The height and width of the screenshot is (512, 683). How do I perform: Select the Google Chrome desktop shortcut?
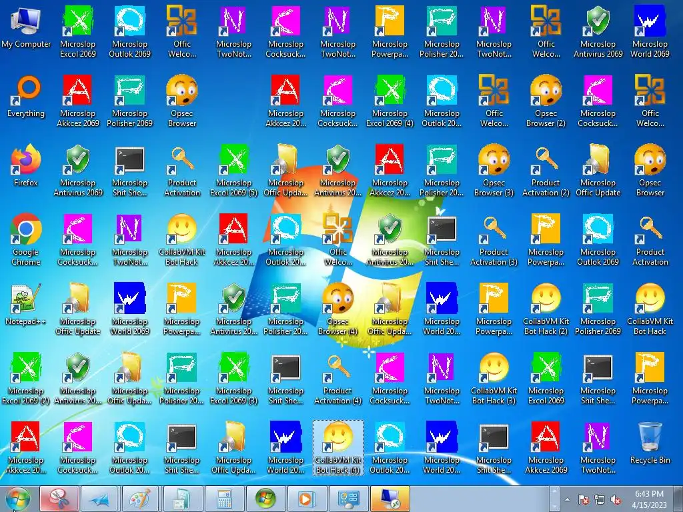(x=26, y=239)
